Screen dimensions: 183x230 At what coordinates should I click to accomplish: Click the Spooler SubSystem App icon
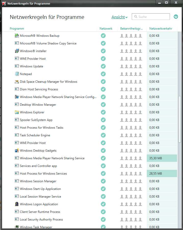pyautogui.click(x=17, y=120)
